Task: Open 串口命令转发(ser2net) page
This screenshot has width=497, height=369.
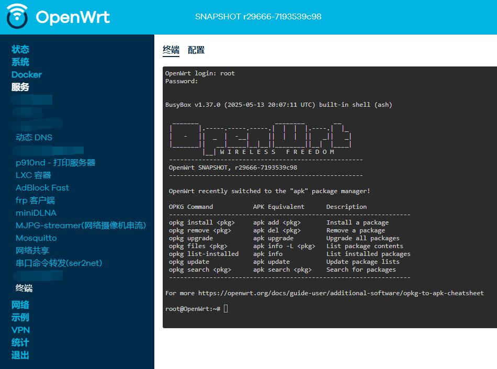Action: click(x=59, y=263)
